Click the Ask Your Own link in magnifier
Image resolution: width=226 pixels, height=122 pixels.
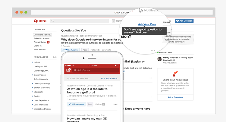pyautogui.click(x=147, y=24)
